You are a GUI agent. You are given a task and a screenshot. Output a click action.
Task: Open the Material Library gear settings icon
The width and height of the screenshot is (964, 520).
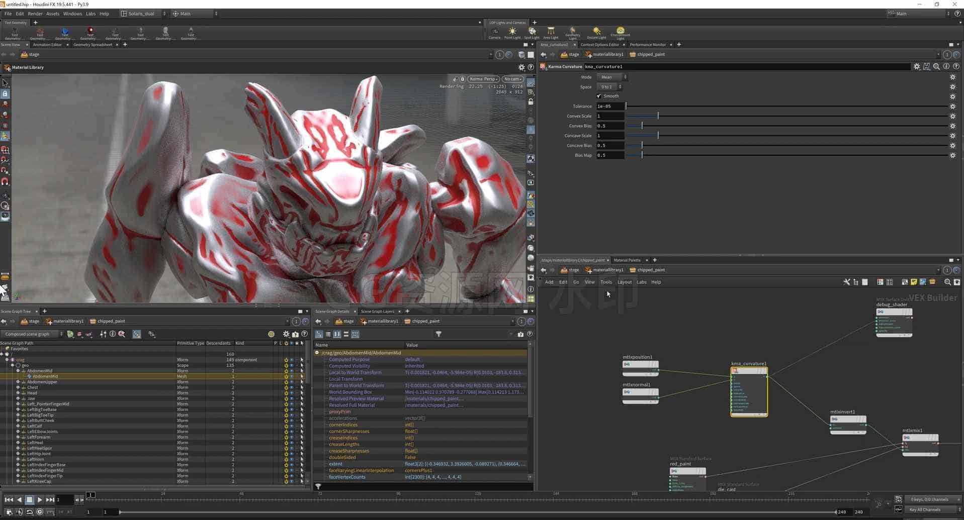pyautogui.click(x=521, y=67)
